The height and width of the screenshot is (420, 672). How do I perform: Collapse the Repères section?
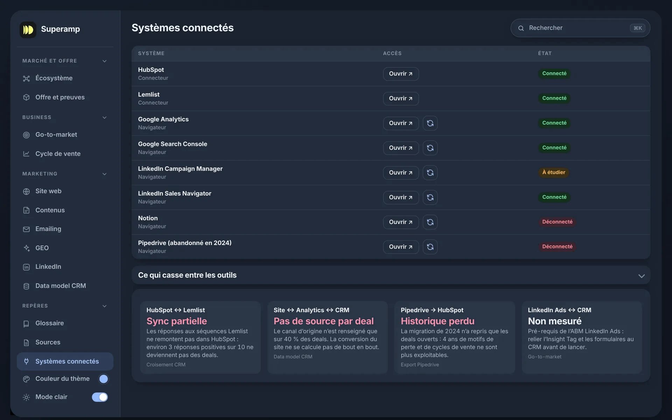(x=104, y=306)
